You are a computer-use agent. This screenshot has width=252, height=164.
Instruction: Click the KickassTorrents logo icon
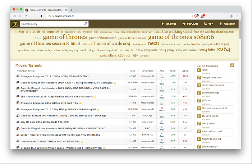click(x=15, y=24)
